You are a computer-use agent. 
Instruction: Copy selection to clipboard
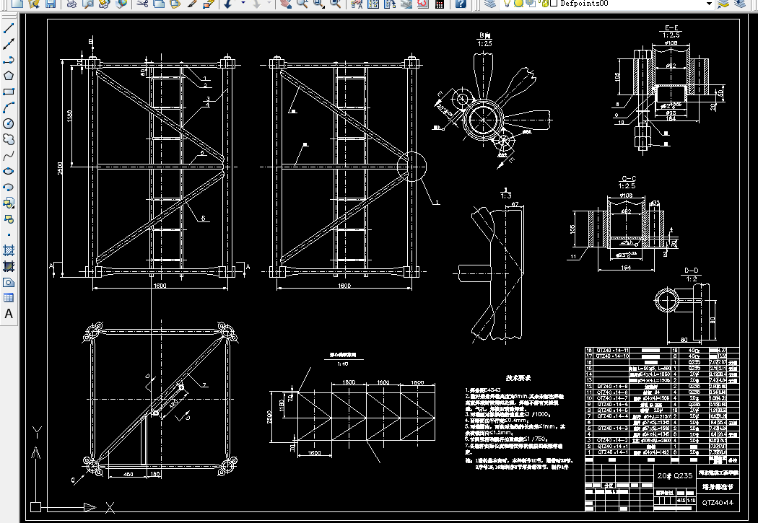pyautogui.click(x=159, y=4)
